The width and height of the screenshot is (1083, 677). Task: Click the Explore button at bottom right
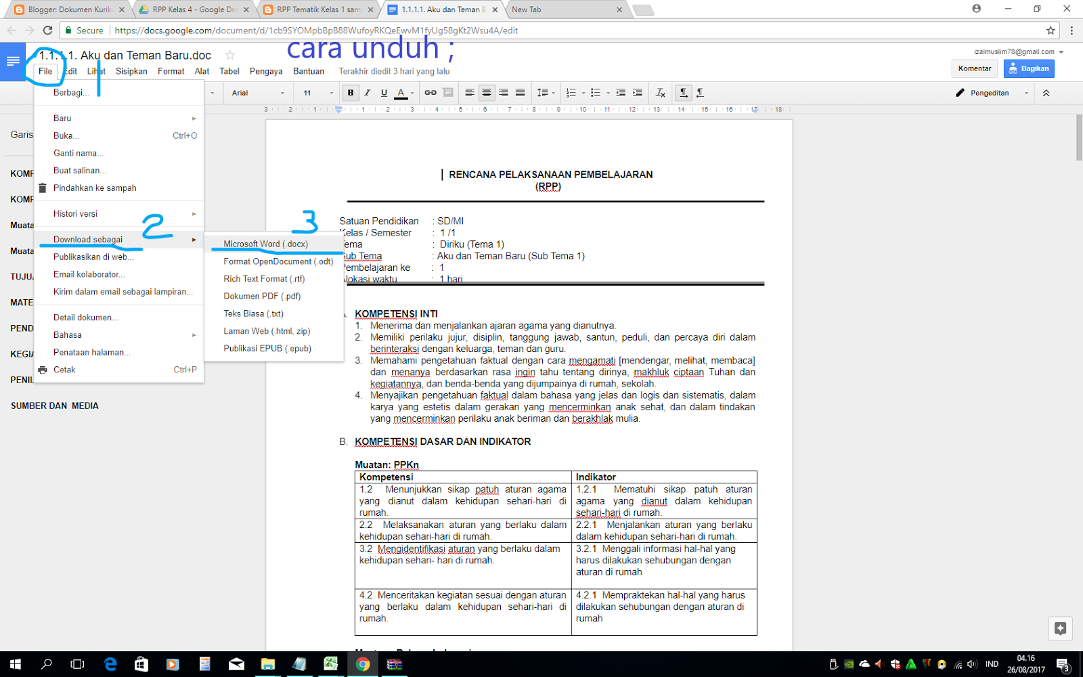[1060, 628]
